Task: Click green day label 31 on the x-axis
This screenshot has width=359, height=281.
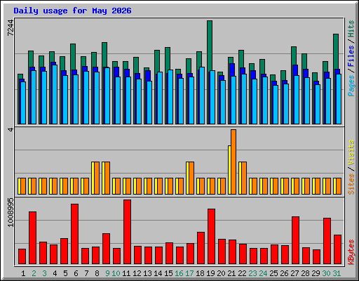Action: click(x=337, y=273)
